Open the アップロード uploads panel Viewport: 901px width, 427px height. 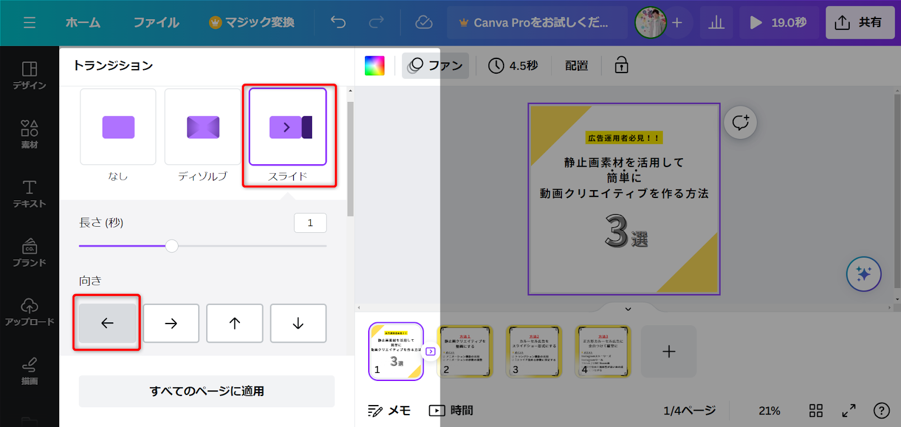tap(29, 312)
